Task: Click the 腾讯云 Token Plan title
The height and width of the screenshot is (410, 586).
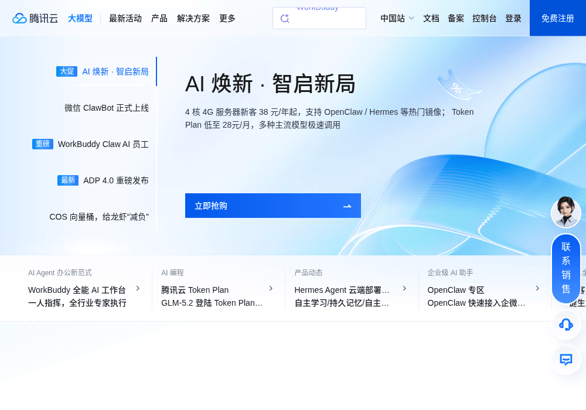Action: point(195,290)
